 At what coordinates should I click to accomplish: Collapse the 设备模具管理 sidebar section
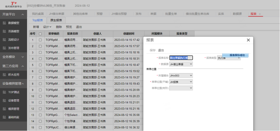(23, 84)
